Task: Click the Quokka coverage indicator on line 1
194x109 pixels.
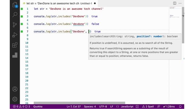Action: tap(22, 9)
